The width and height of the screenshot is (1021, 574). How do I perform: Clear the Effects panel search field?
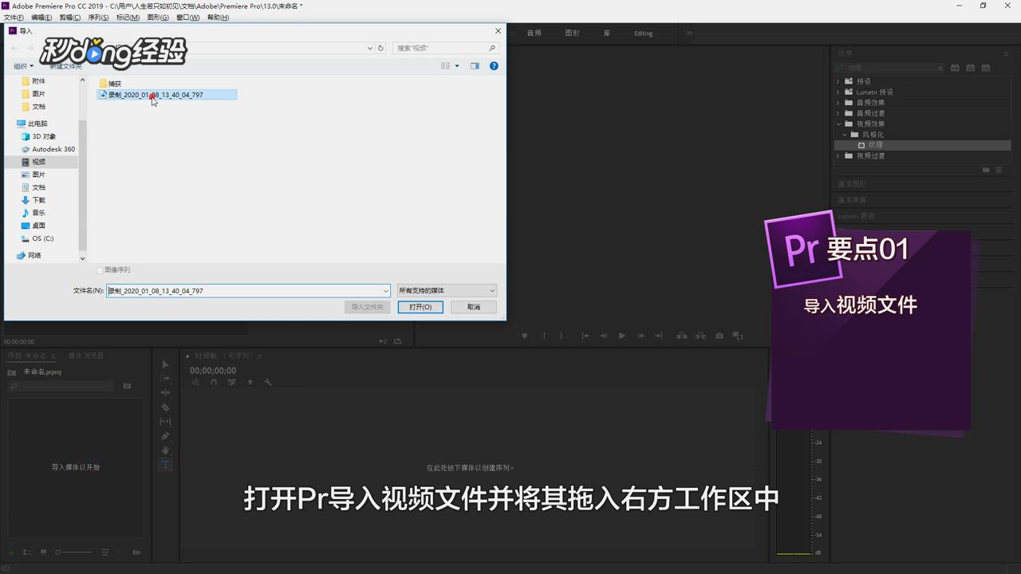point(940,69)
